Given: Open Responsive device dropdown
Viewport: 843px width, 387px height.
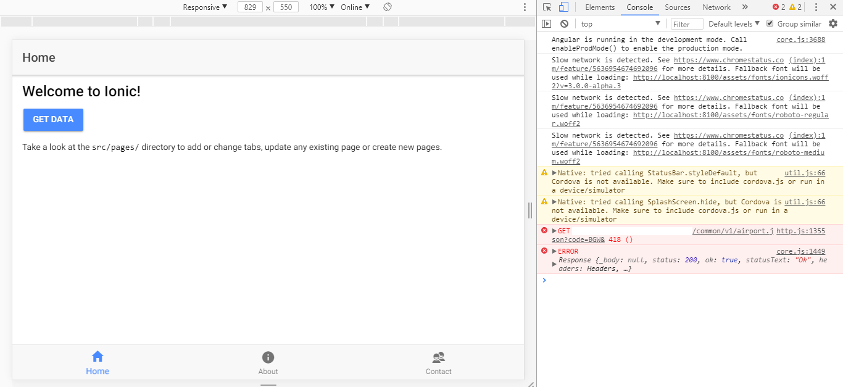Looking at the screenshot, I should tap(205, 7).
